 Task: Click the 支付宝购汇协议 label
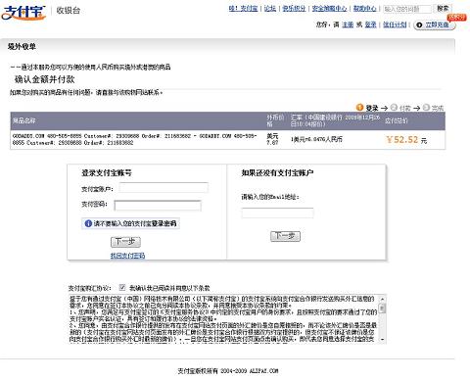tap(90, 288)
